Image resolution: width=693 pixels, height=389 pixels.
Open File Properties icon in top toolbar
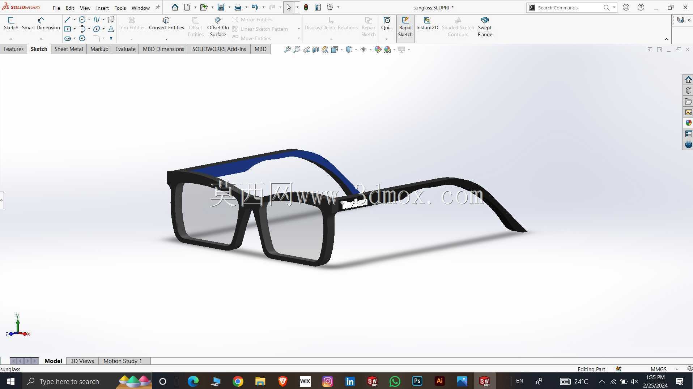[318, 7]
